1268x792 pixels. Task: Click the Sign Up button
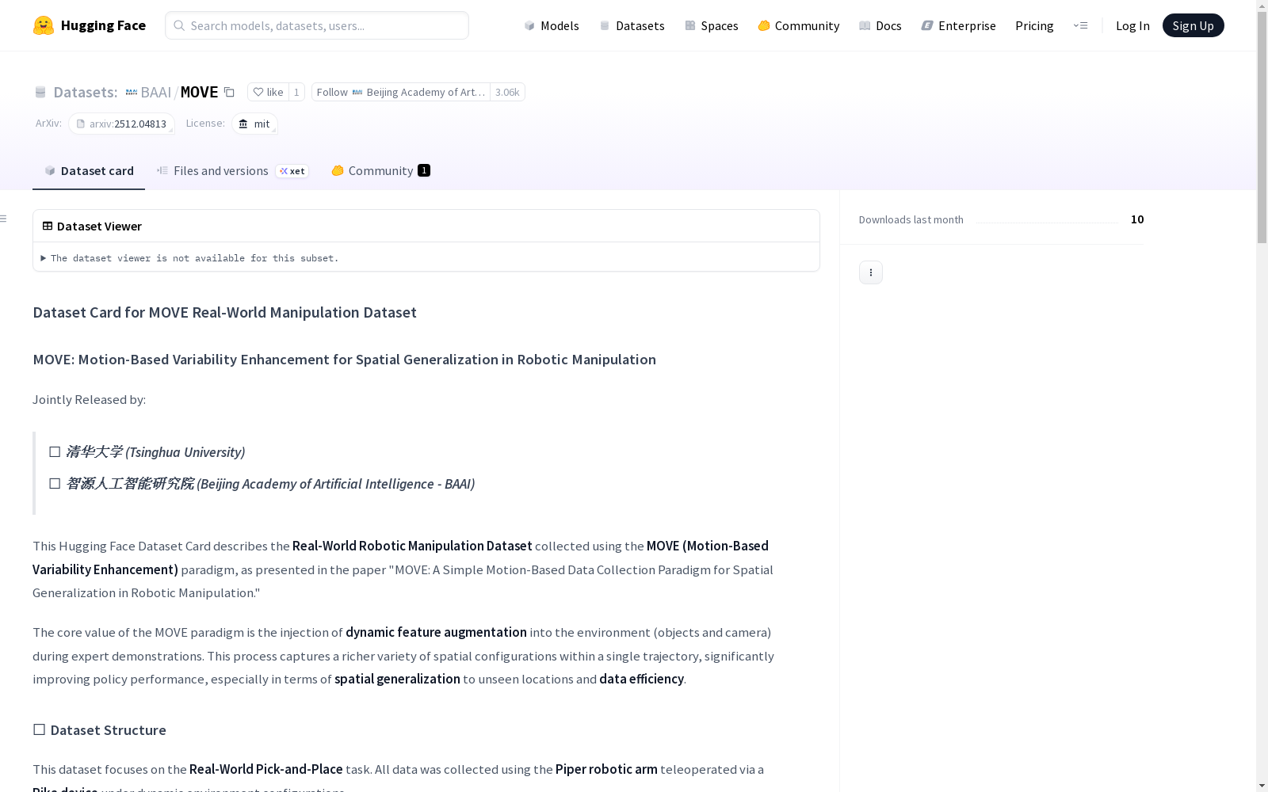pyautogui.click(x=1193, y=25)
